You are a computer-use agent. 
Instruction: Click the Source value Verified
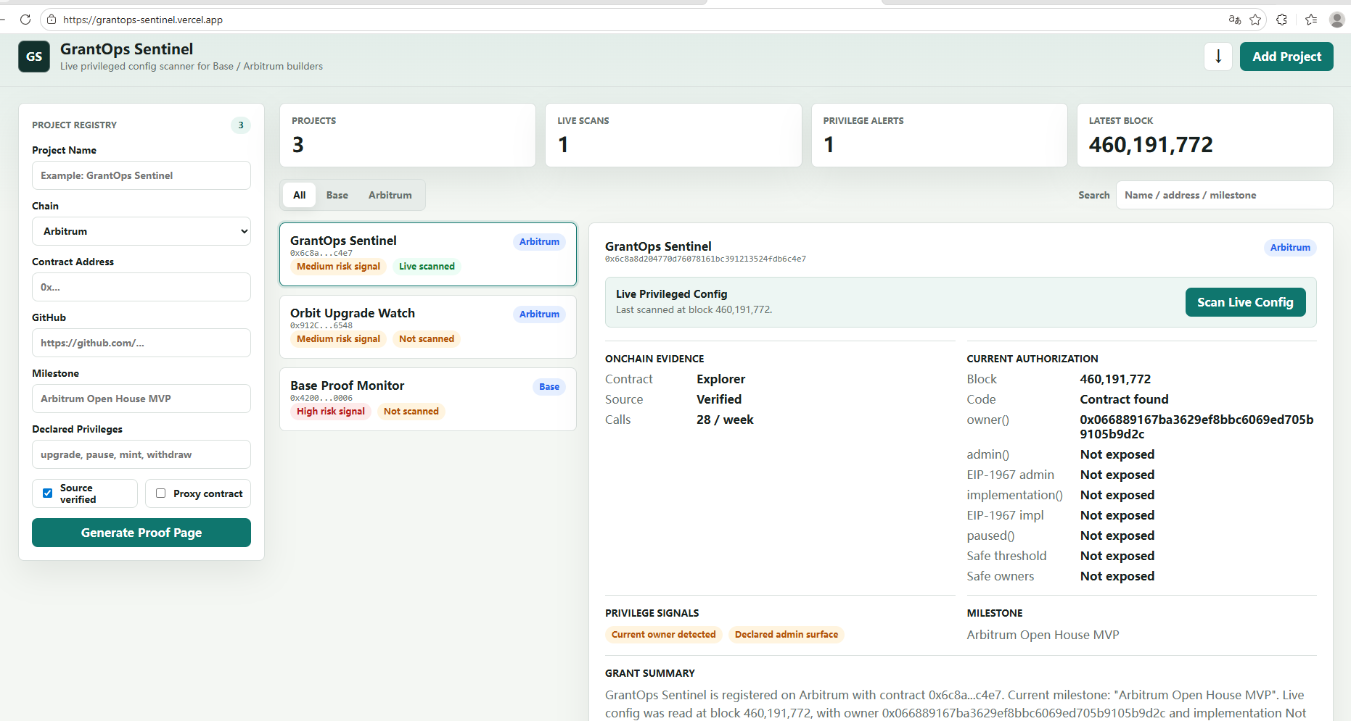(719, 399)
